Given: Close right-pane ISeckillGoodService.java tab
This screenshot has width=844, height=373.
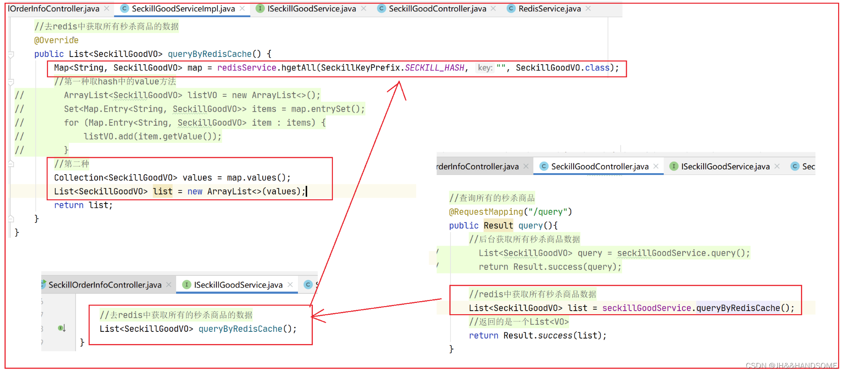Looking at the screenshot, I should click(777, 166).
